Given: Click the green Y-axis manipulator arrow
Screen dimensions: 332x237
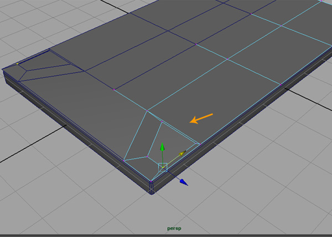Looking at the screenshot, I should click(162, 147).
